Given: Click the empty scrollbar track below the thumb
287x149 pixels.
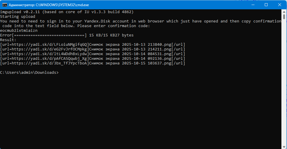Looking at the screenshot, I should pyautogui.click(x=284, y=87).
